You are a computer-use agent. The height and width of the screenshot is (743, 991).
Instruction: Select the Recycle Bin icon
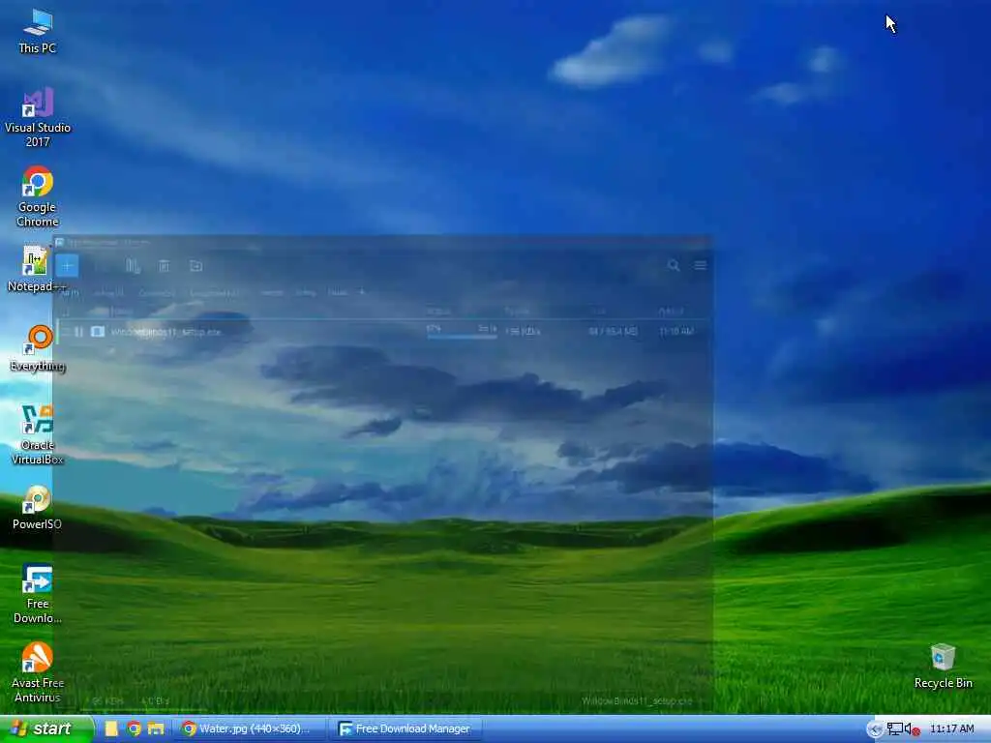coord(943,667)
